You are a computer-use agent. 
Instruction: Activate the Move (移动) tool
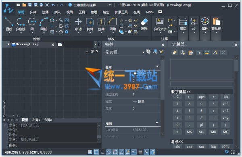pos(78,24)
